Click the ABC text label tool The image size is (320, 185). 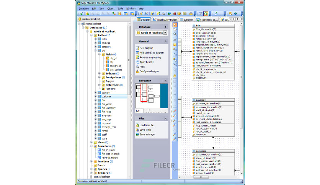tap(175, 40)
